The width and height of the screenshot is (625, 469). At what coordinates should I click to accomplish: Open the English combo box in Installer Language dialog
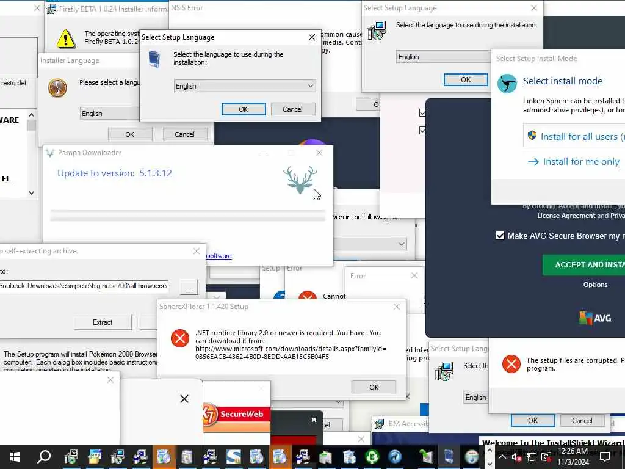click(x=110, y=114)
